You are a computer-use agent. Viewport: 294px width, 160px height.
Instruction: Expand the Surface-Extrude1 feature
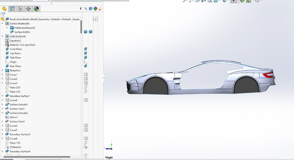click(x=3, y=105)
